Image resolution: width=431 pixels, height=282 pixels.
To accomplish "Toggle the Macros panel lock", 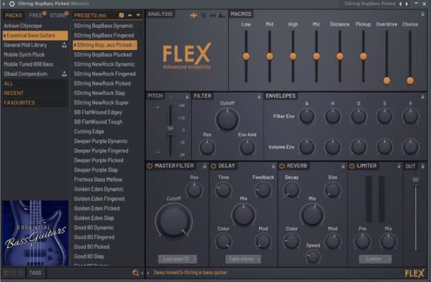I will point(423,14).
